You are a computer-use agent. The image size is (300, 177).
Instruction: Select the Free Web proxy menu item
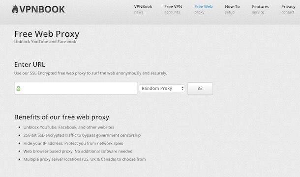(204, 9)
